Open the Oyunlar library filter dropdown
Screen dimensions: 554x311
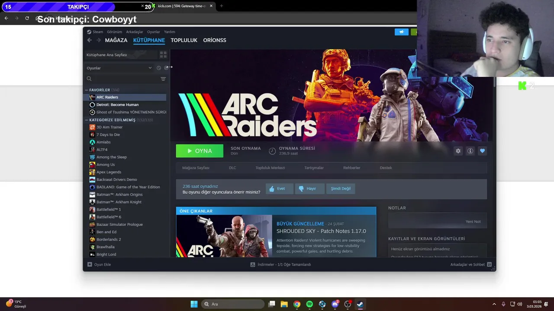click(x=119, y=68)
